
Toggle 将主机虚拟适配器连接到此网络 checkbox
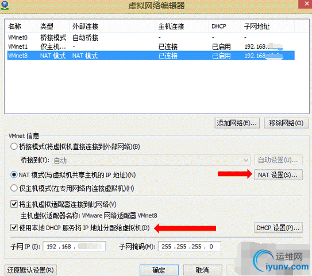[x=14, y=204]
